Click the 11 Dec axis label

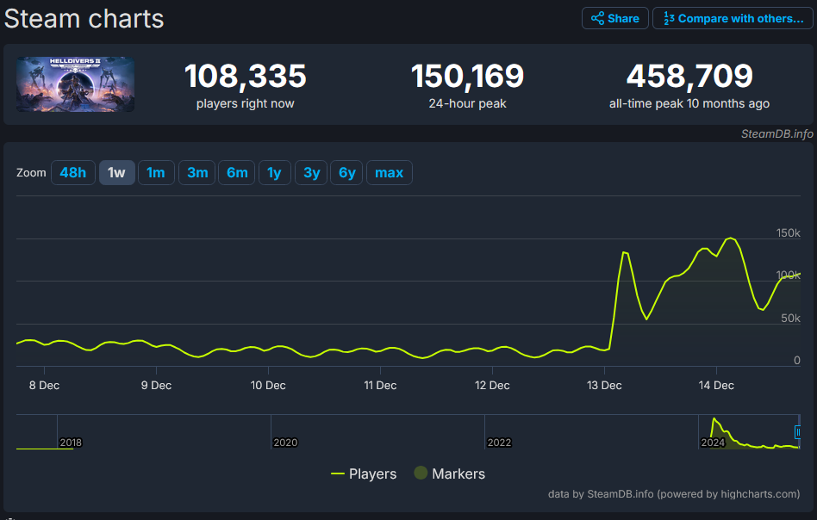pos(380,385)
